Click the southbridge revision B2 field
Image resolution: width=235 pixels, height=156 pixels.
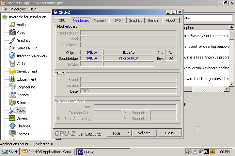(171, 58)
